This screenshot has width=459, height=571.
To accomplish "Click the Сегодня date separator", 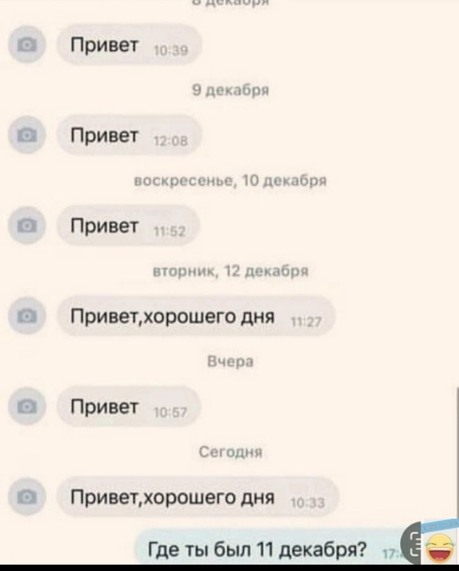I will pyautogui.click(x=231, y=452).
